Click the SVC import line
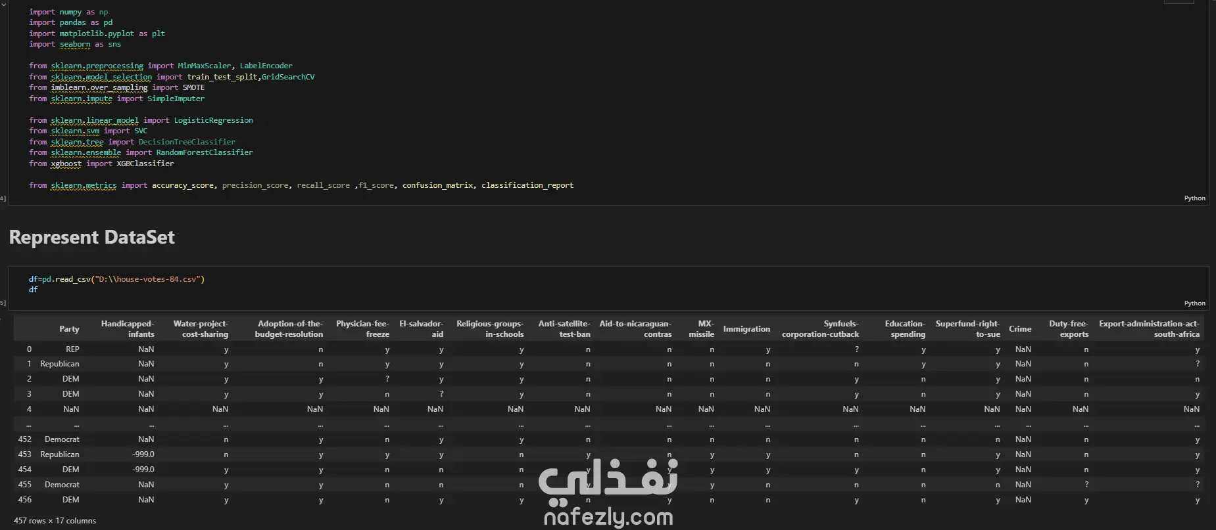The image size is (1216, 530). coord(88,131)
